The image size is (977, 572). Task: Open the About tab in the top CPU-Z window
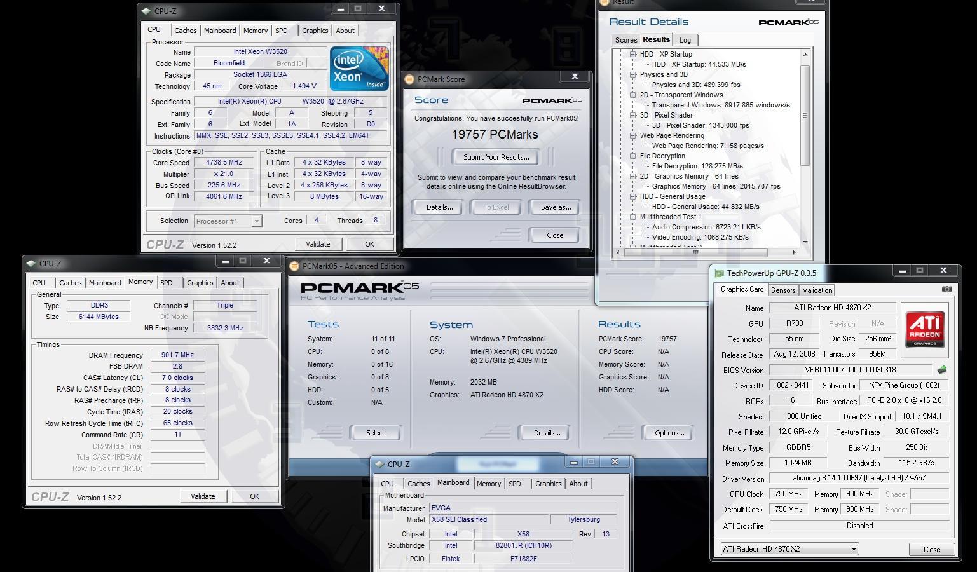pos(345,31)
